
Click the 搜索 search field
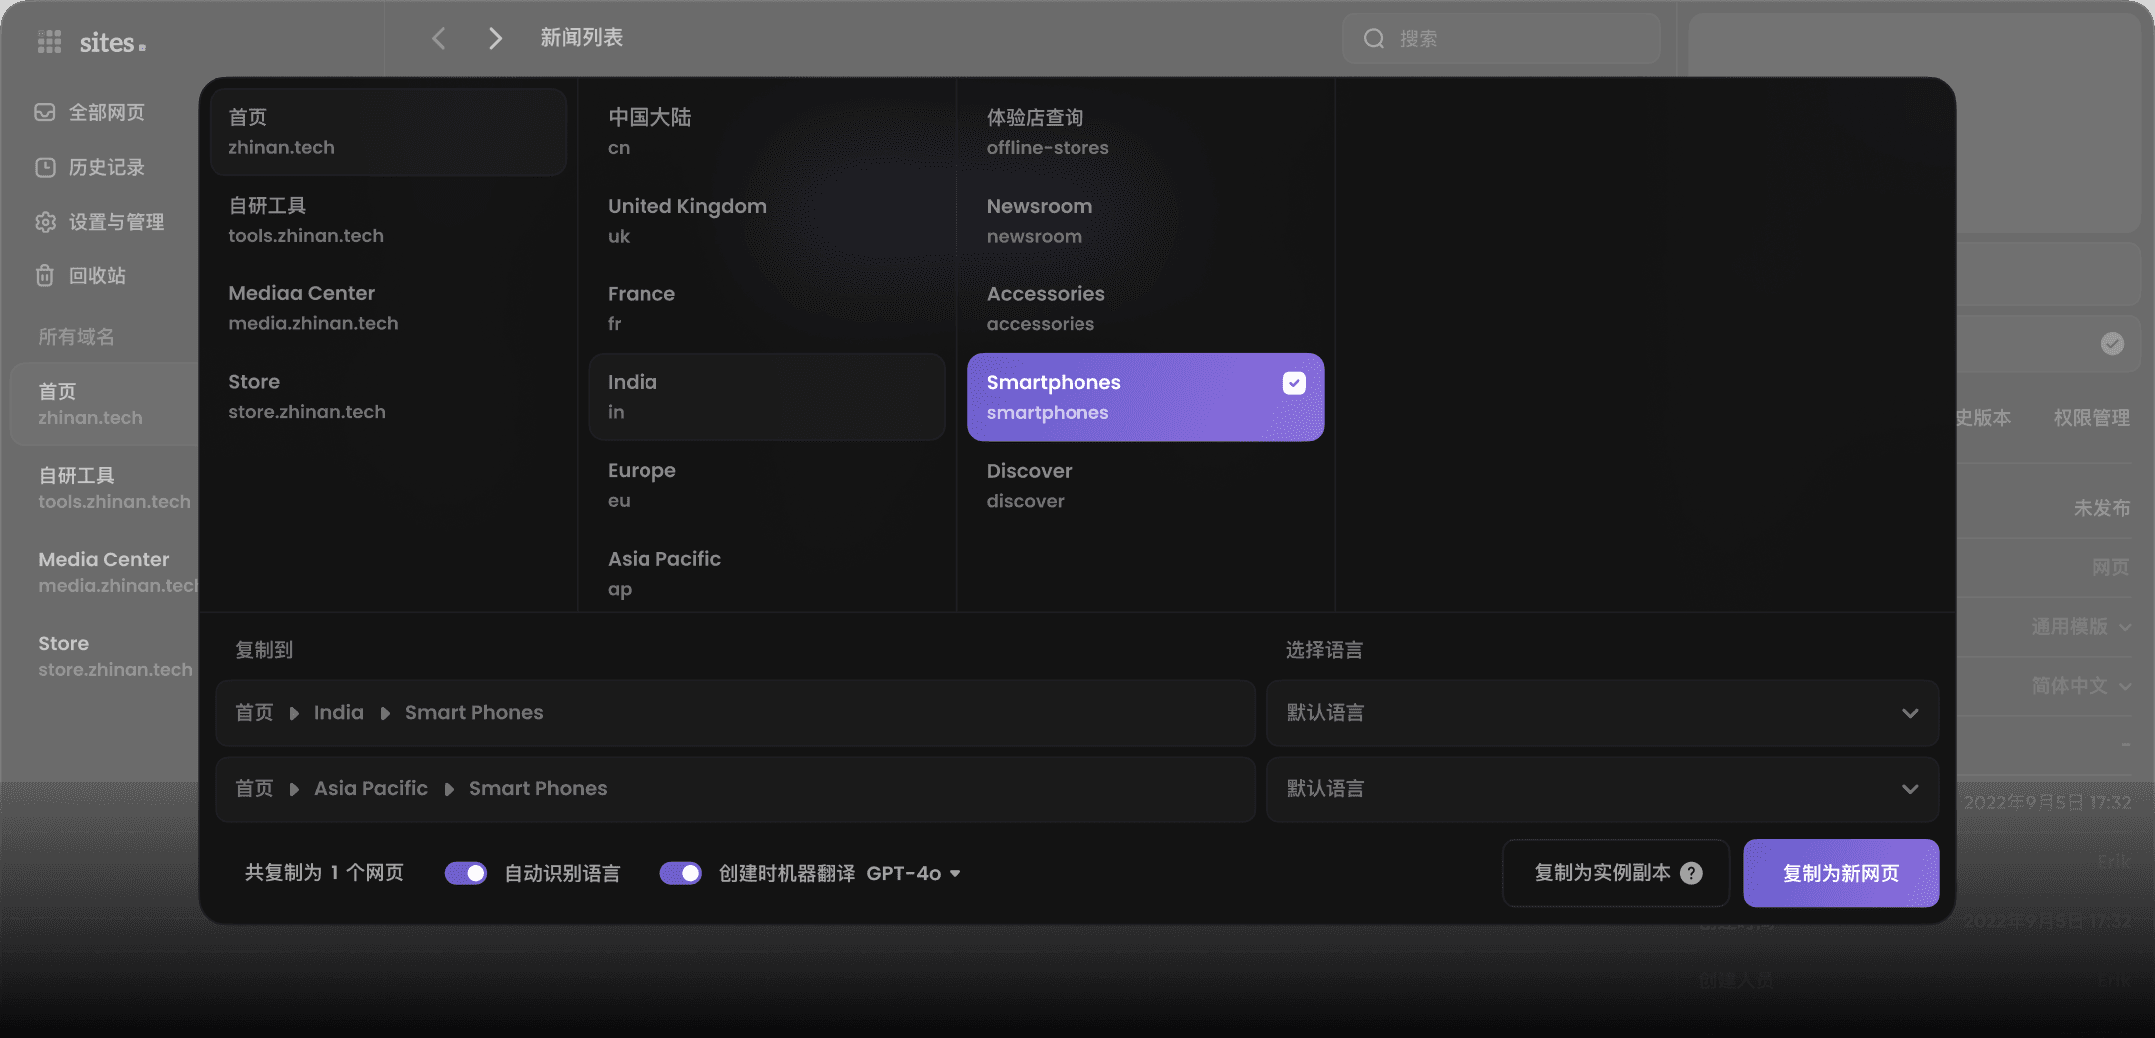click(1502, 39)
